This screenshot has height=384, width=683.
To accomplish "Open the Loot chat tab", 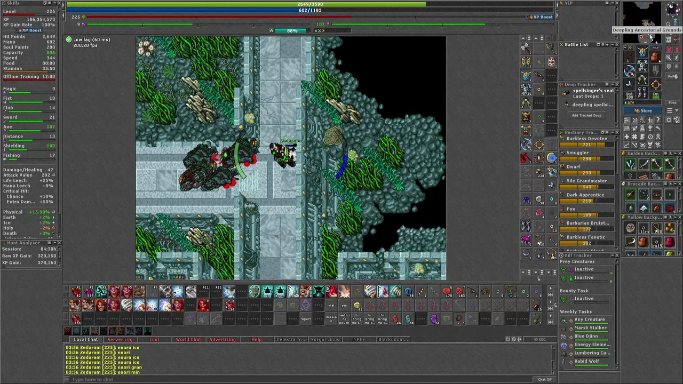I will point(154,339).
